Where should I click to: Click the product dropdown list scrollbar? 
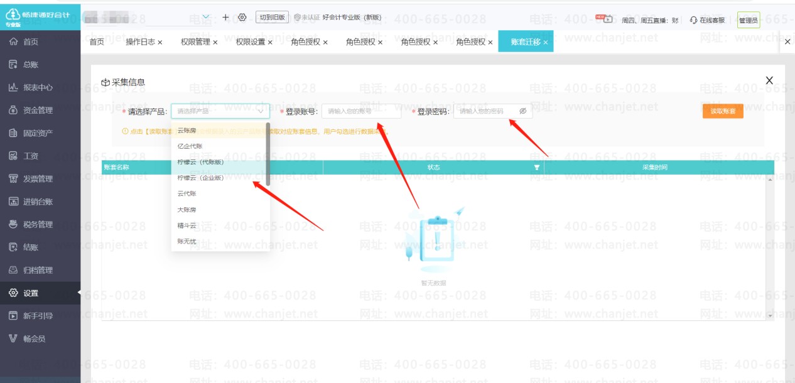(x=268, y=154)
